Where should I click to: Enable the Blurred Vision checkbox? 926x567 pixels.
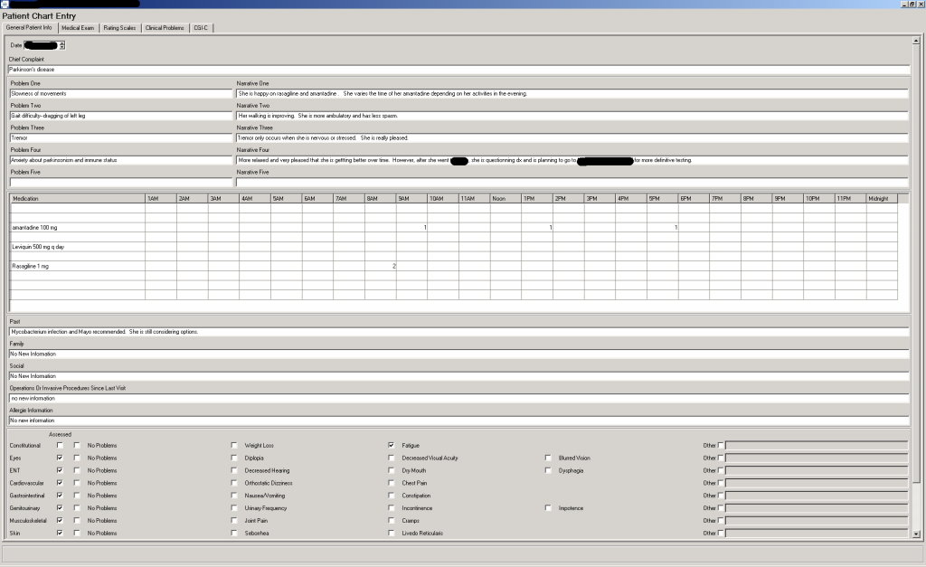tap(547, 458)
